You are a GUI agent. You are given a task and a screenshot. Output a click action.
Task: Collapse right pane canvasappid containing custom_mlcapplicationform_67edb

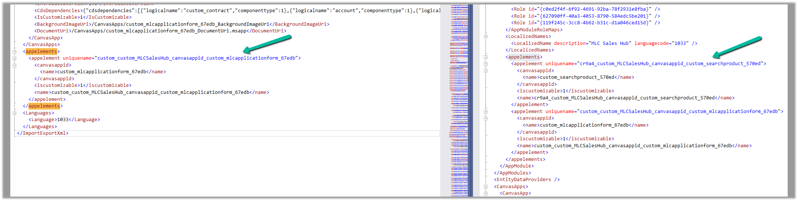tap(485, 118)
